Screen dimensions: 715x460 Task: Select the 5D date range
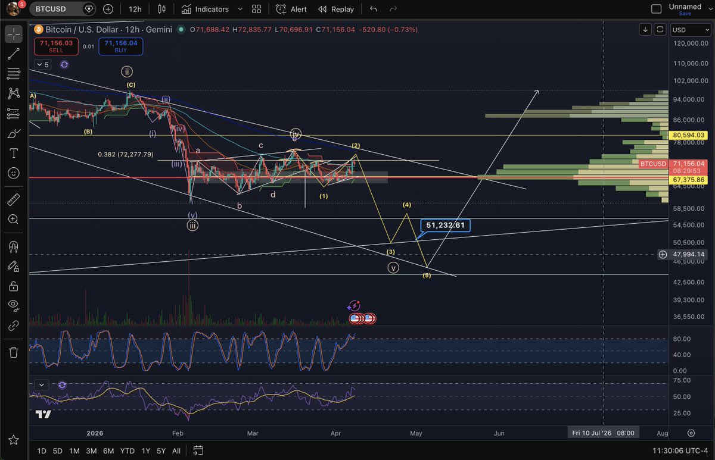58,450
